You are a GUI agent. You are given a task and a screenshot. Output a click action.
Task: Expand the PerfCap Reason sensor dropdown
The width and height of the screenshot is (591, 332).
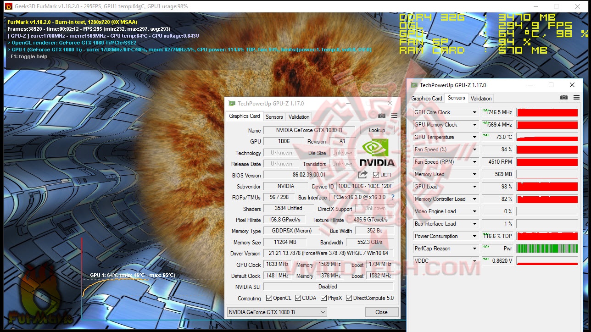(x=474, y=249)
